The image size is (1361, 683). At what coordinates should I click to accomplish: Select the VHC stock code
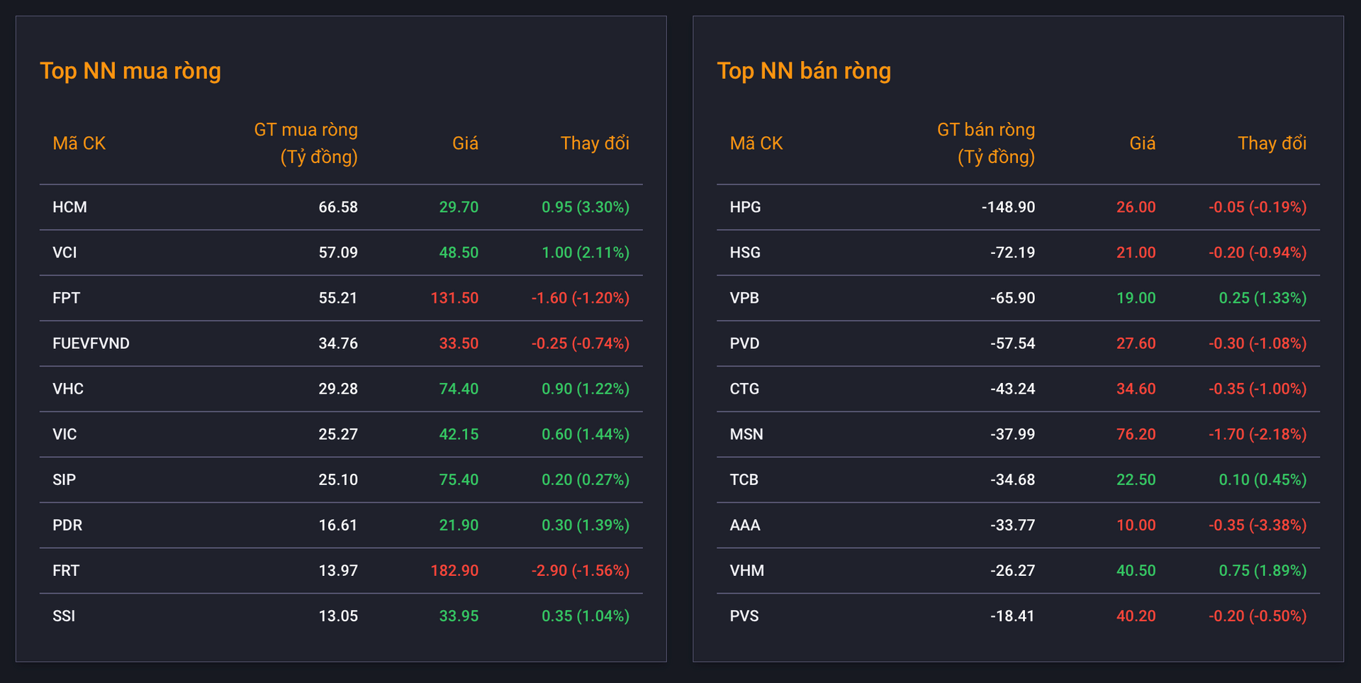[68, 389]
